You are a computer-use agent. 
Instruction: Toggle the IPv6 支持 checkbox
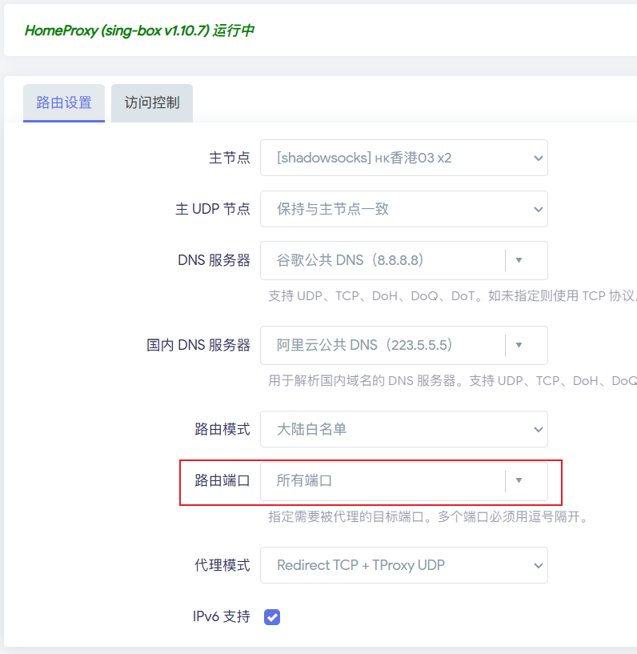pos(272,617)
